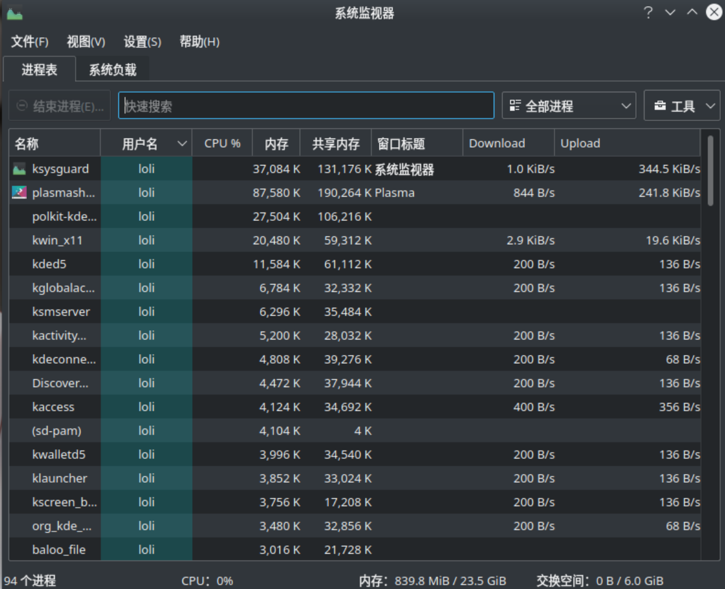Viewport: 725px width, 589px height.
Task: Expand the 工具 tools dropdown
Action: pos(682,106)
